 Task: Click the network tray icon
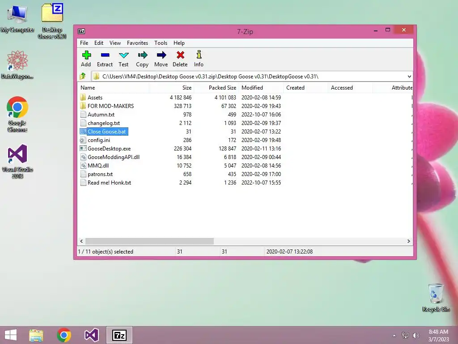405,335
